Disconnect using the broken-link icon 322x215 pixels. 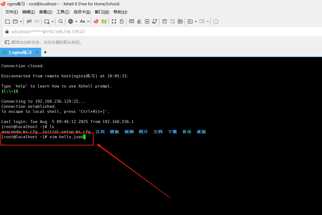click(x=29, y=21)
